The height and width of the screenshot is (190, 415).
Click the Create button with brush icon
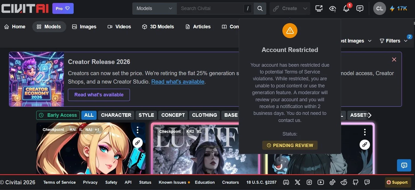tap(285, 8)
